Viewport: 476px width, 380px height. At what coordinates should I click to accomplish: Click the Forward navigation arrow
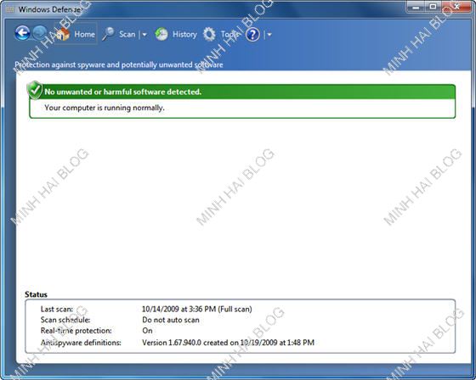pyautogui.click(x=40, y=33)
